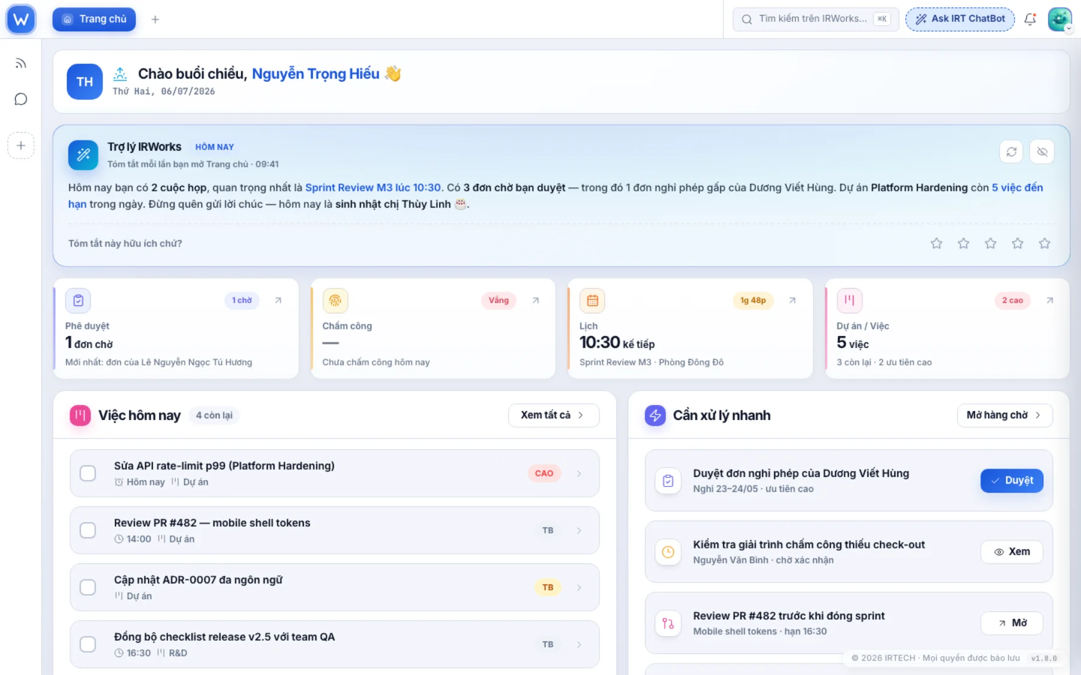Rate the summary five stars
Screen dimensions: 1081x675
pyautogui.click(x=1044, y=243)
